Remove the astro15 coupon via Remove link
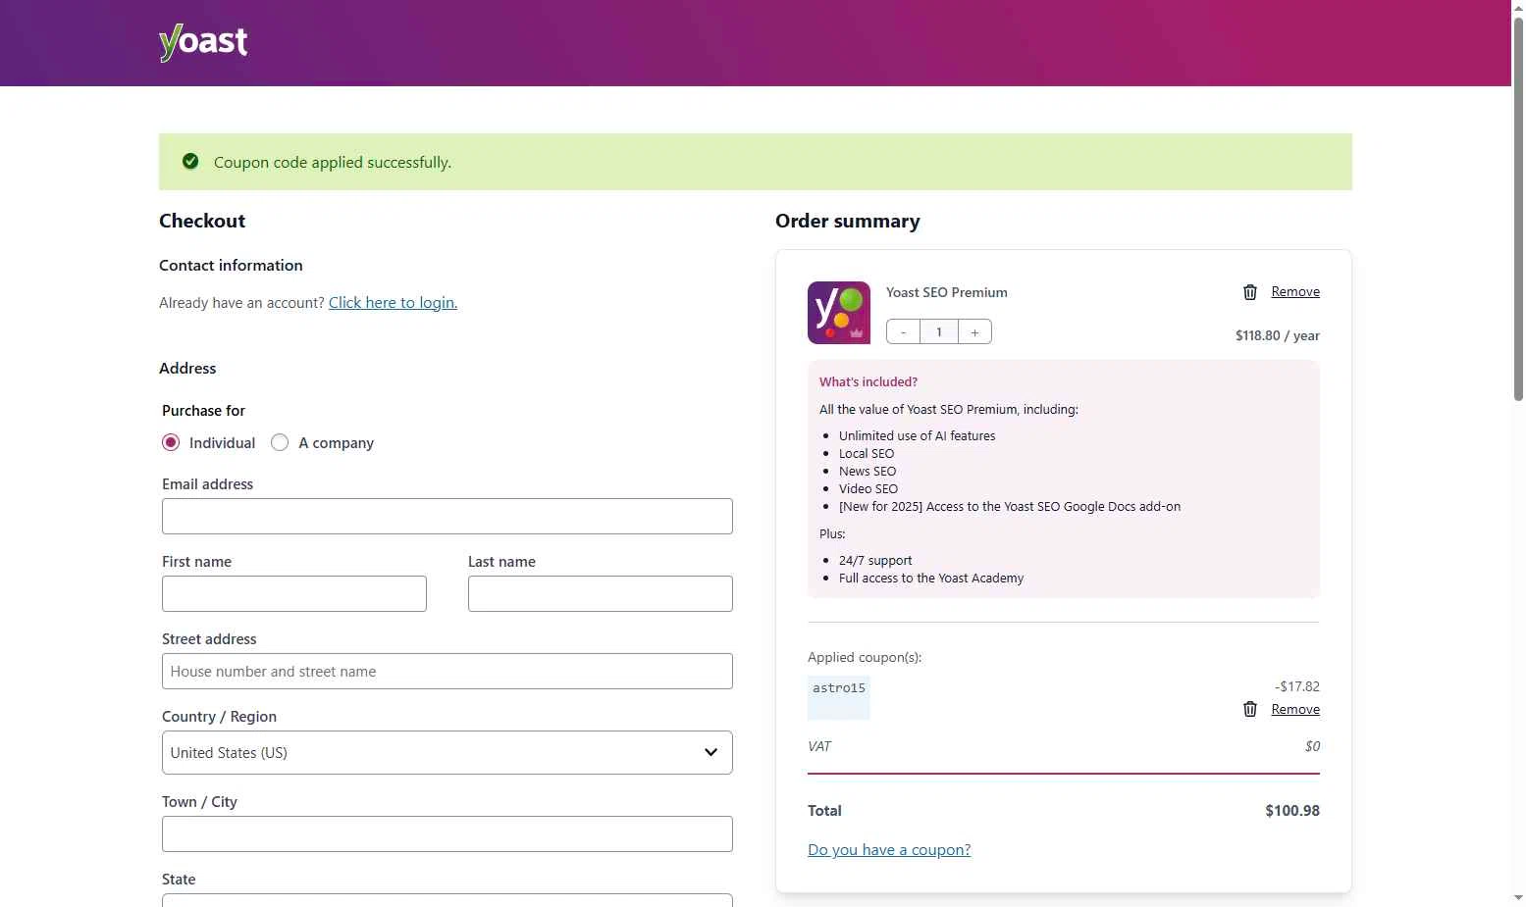The height and width of the screenshot is (907, 1526). 1295,709
